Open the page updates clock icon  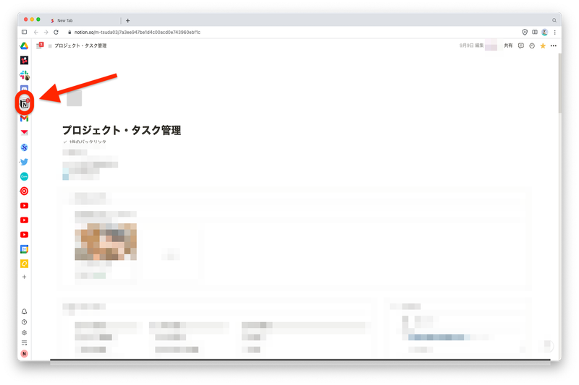[532, 46]
